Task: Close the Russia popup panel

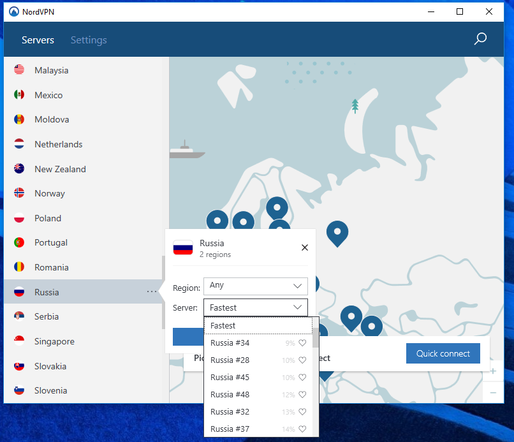Action: pyautogui.click(x=305, y=247)
